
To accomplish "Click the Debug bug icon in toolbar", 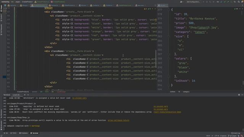I will (207, 2).
